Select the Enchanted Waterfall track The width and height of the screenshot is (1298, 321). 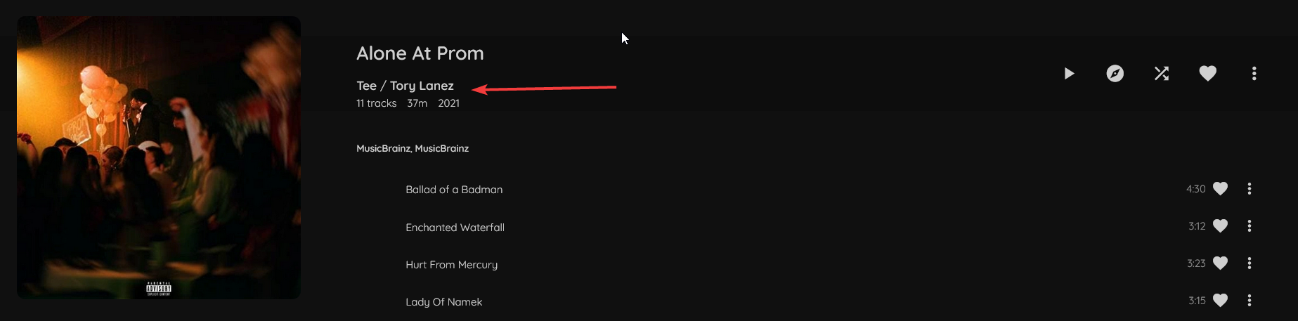455,228
